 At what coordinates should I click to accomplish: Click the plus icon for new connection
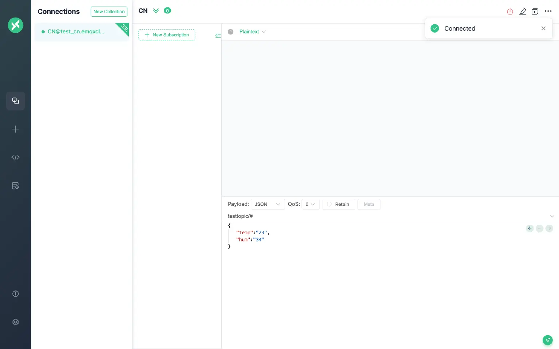15,129
